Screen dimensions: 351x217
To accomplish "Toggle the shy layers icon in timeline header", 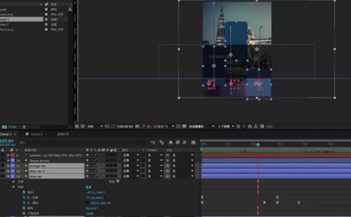I will point(170,142).
